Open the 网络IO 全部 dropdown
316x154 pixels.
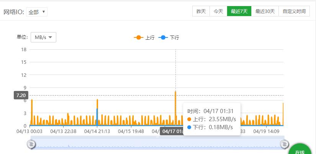click(37, 12)
